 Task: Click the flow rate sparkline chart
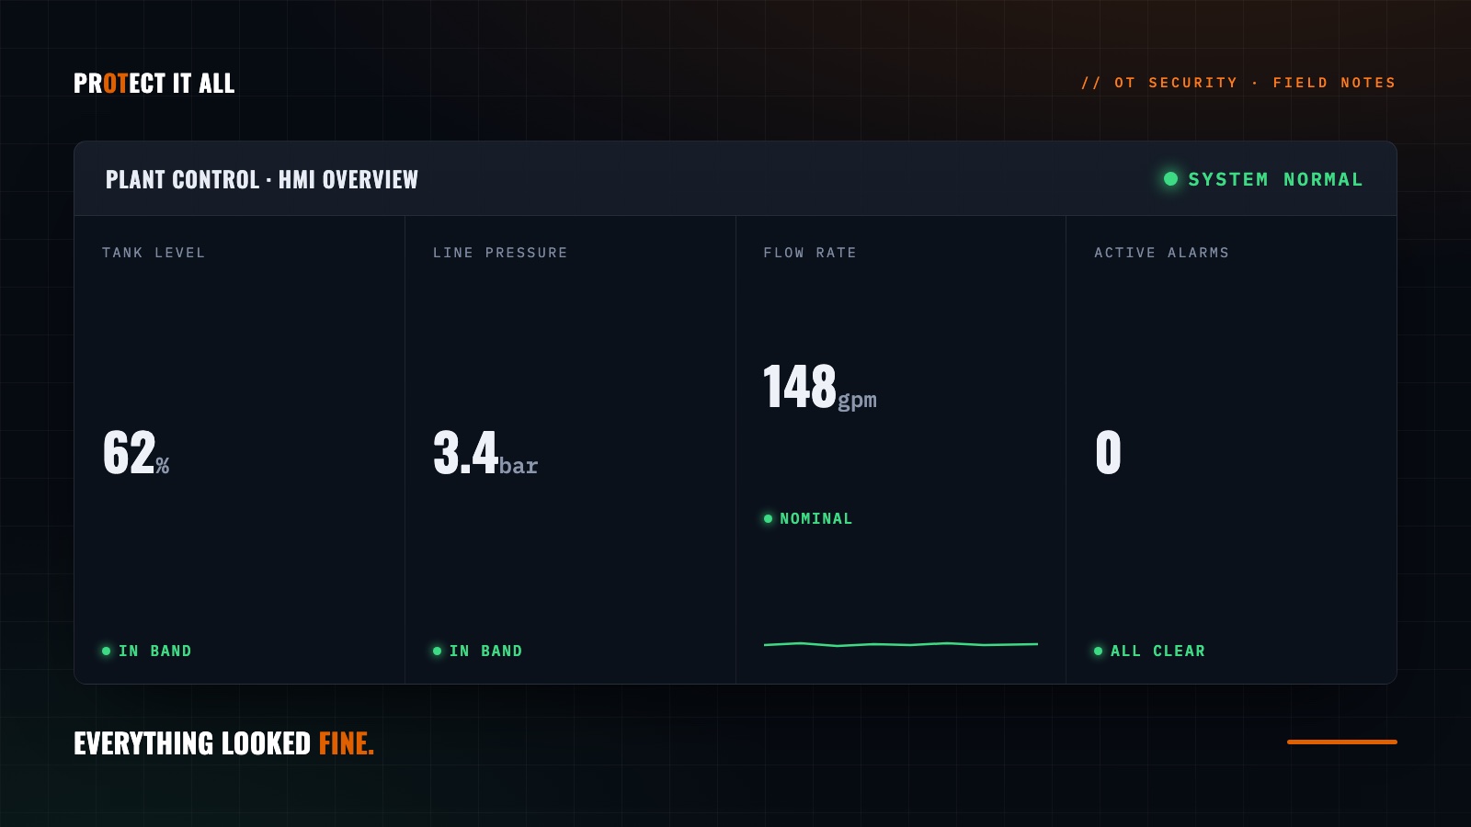pos(901,644)
